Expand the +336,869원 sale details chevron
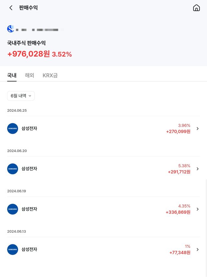Screen dimensions: 207x277 (x=198, y=209)
